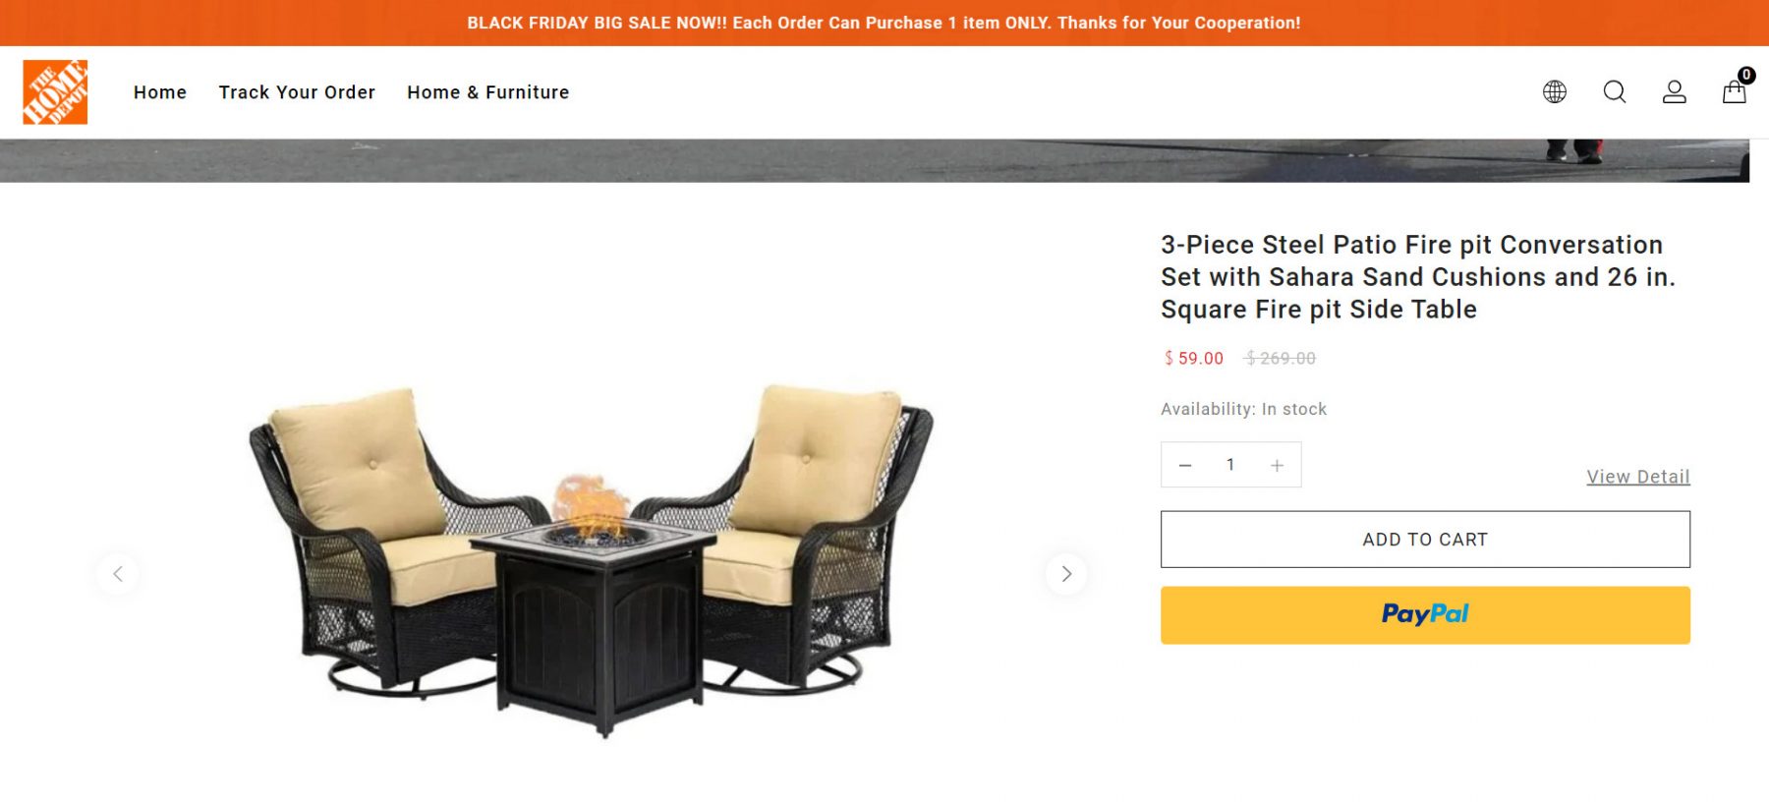Screen dimensions: 1769x802
Task: Click the globe language icon
Action: click(x=1554, y=91)
